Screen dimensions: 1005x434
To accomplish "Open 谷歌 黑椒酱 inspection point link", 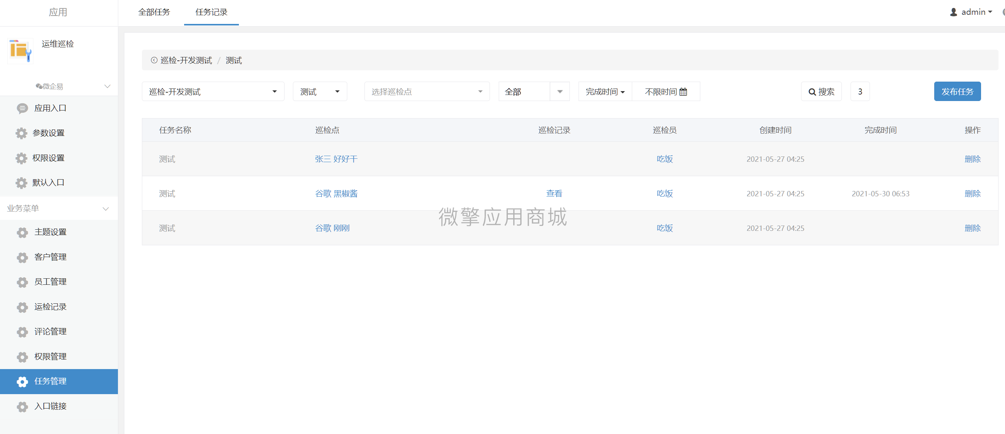I will pos(336,194).
